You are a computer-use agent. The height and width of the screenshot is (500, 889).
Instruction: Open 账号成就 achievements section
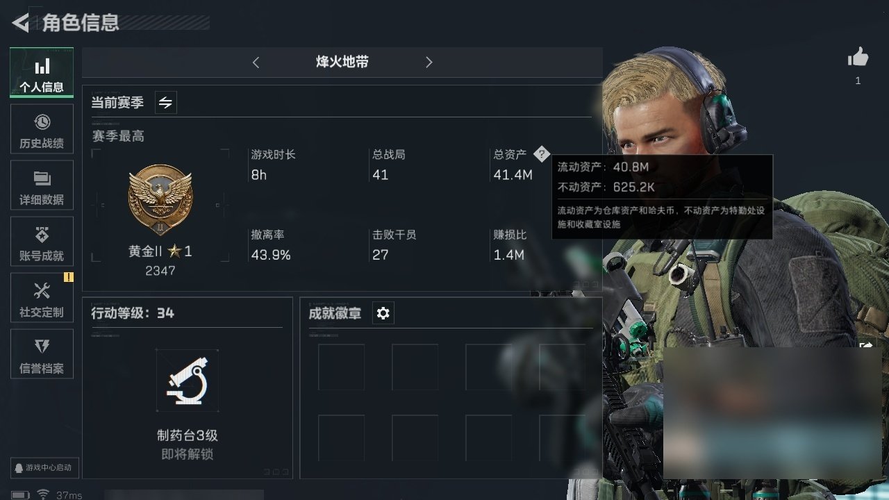coord(42,242)
